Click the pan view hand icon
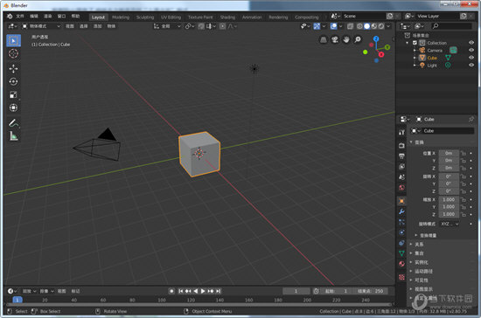 tap(346, 40)
